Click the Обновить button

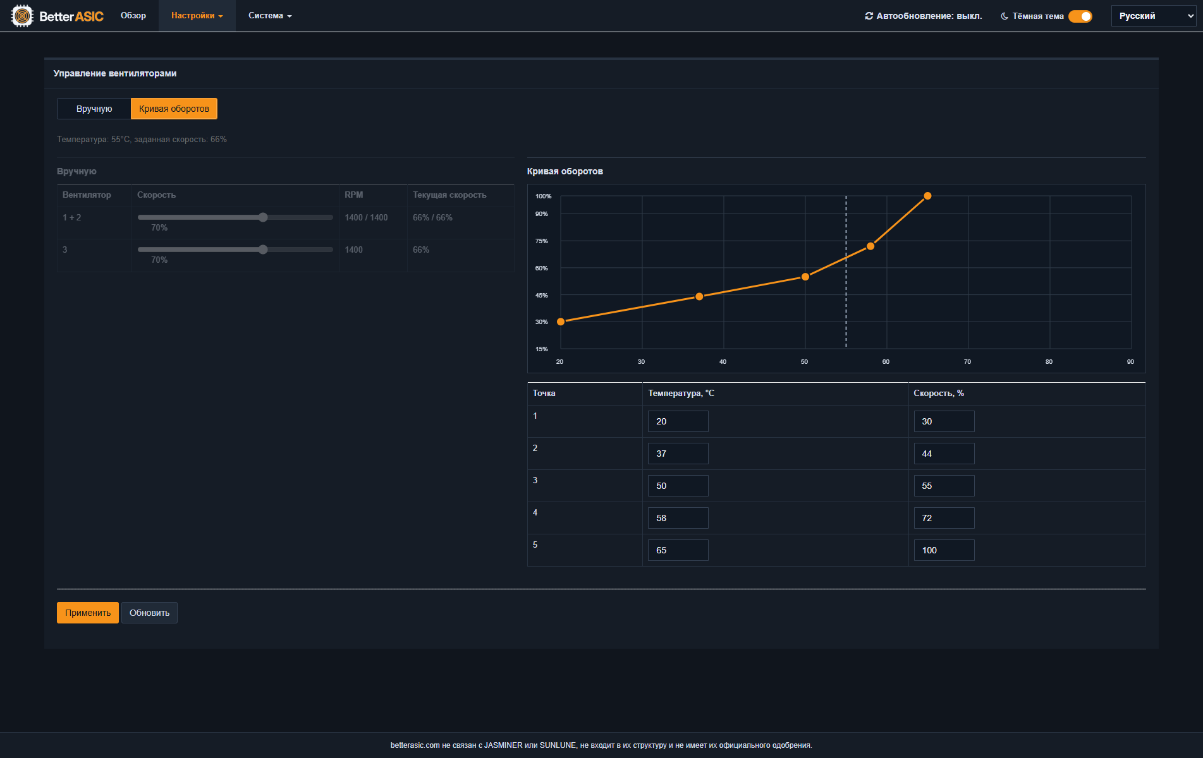149,613
